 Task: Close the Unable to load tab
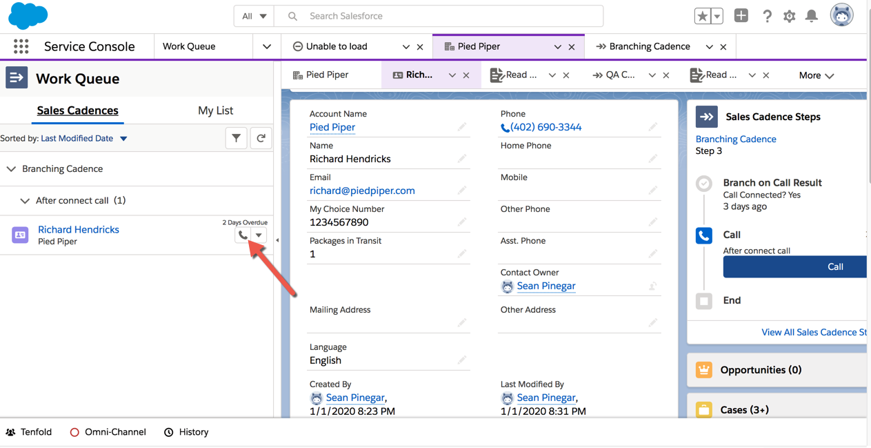point(420,47)
